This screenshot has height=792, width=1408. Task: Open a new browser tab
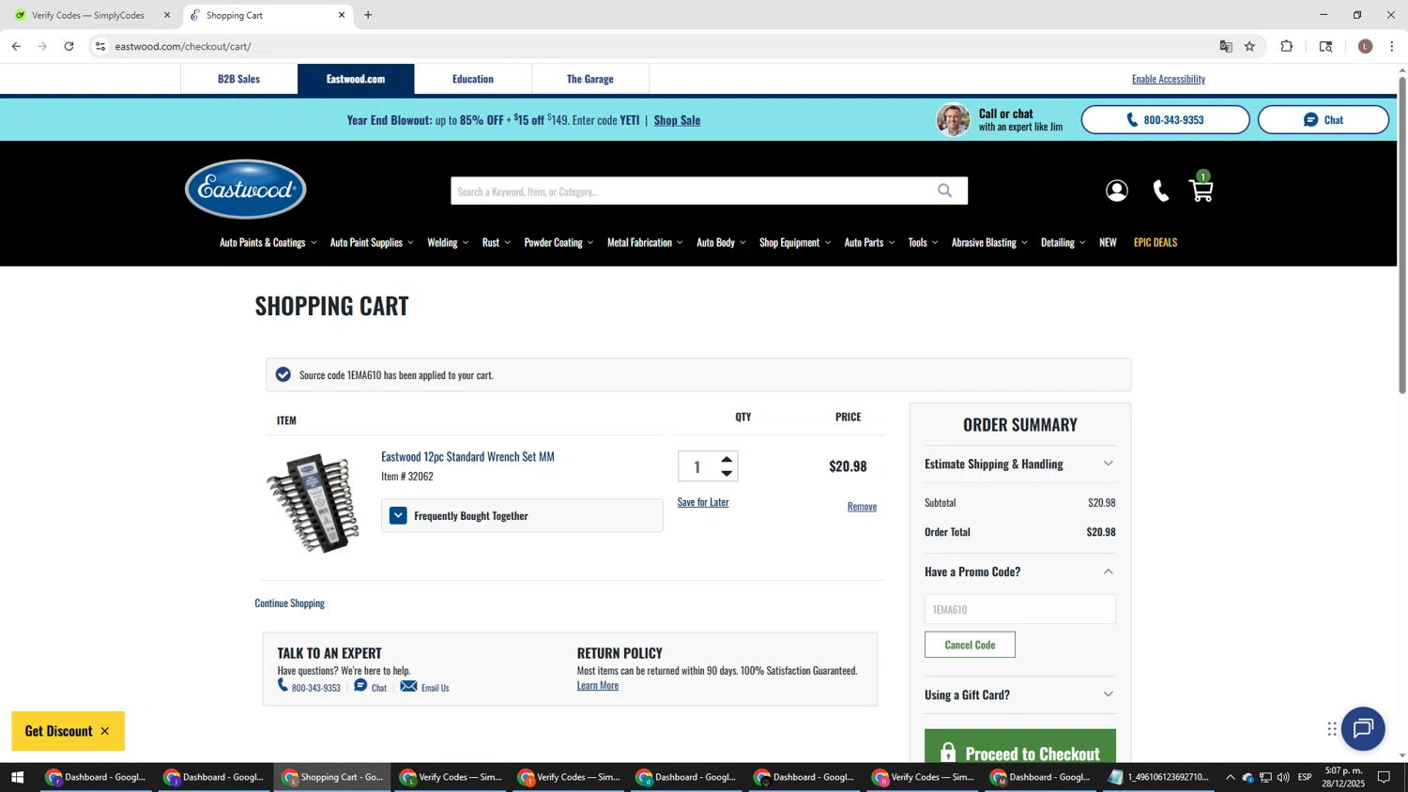pyautogui.click(x=368, y=15)
